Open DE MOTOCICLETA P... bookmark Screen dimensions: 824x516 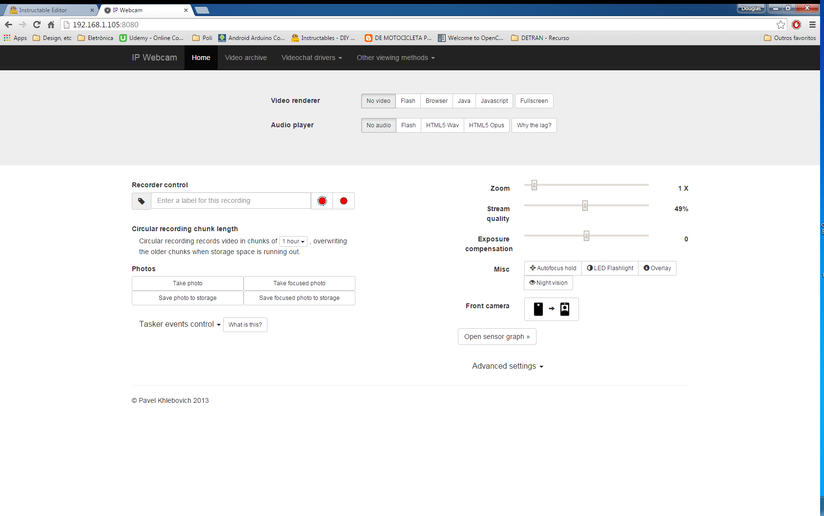click(398, 38)
